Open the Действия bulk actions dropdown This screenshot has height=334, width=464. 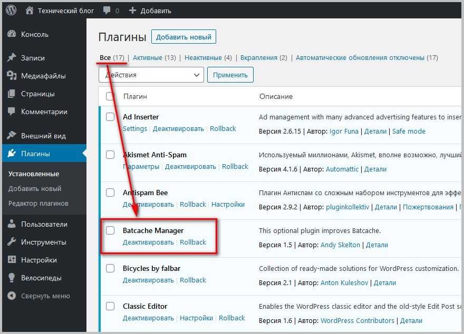pos(151,75)
